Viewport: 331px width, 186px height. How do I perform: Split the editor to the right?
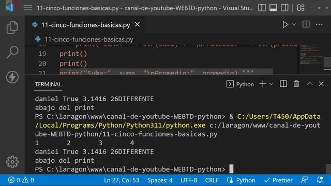pyautogui.click(x=306, y=24)
